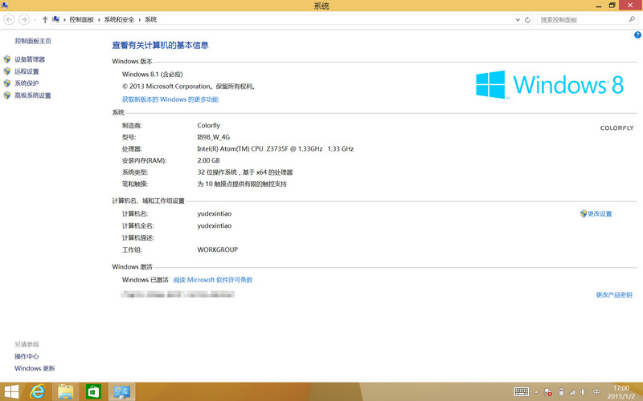Open 控制面板主页 link
Image resolution: width=643 pixels, height=401 pixels.
pos(33,41)
